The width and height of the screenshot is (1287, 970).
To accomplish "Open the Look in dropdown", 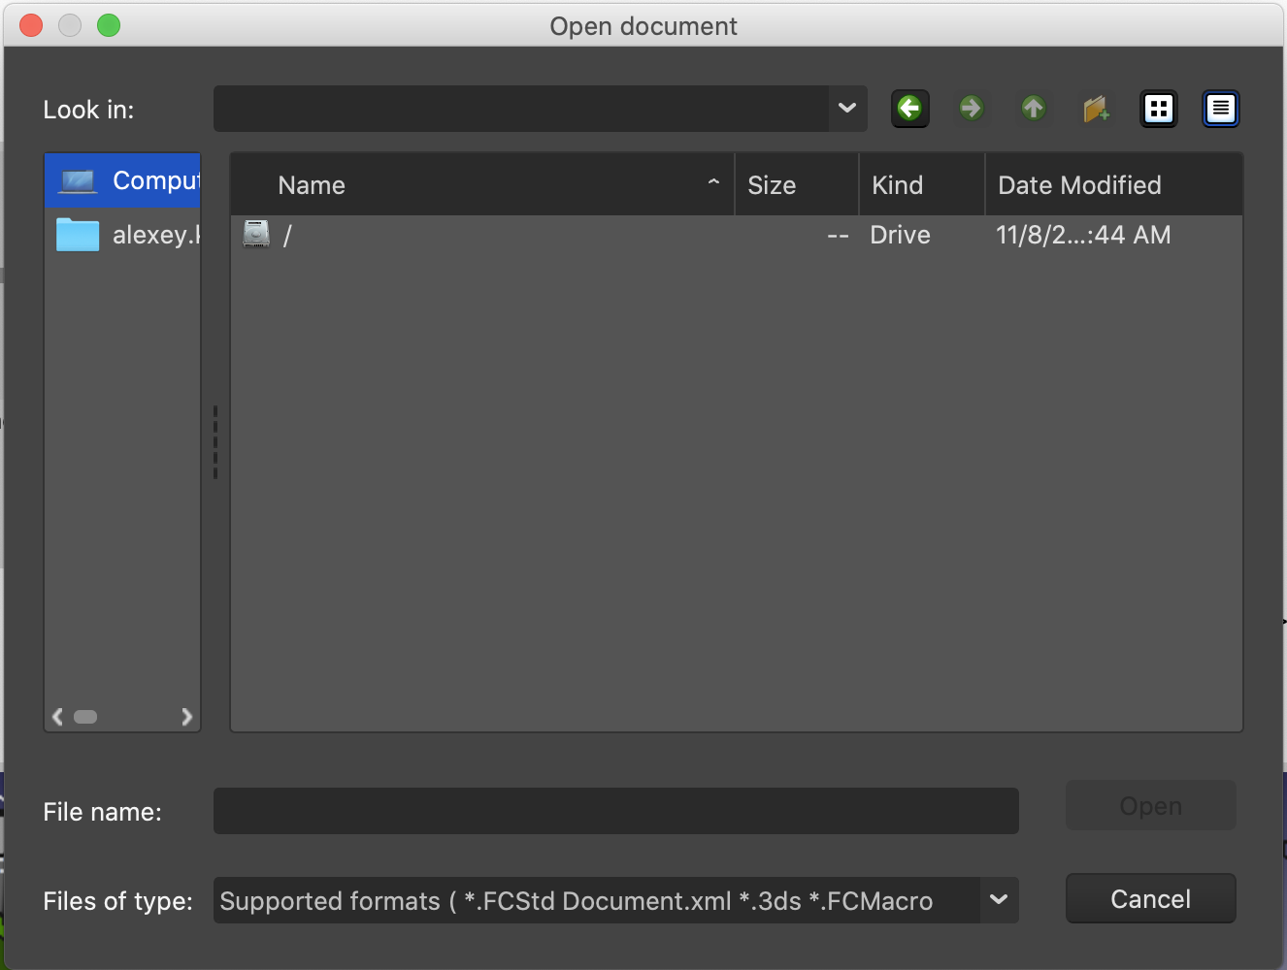I will [844, 109].
